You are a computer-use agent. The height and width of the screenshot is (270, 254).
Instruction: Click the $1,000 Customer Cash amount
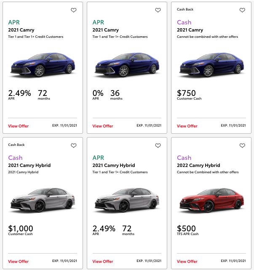[21, 229]
